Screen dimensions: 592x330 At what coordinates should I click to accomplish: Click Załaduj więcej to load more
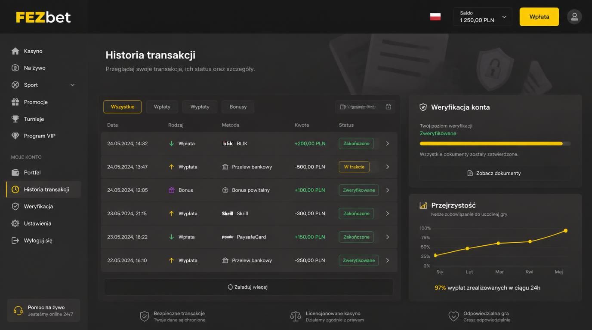[x=249, y=287]
